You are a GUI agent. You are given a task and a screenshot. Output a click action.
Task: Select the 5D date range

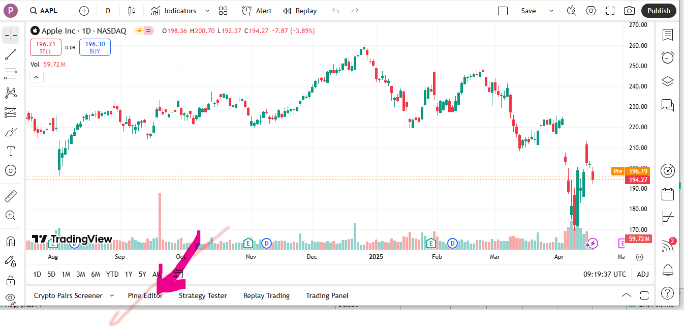(x=51, y=274)
